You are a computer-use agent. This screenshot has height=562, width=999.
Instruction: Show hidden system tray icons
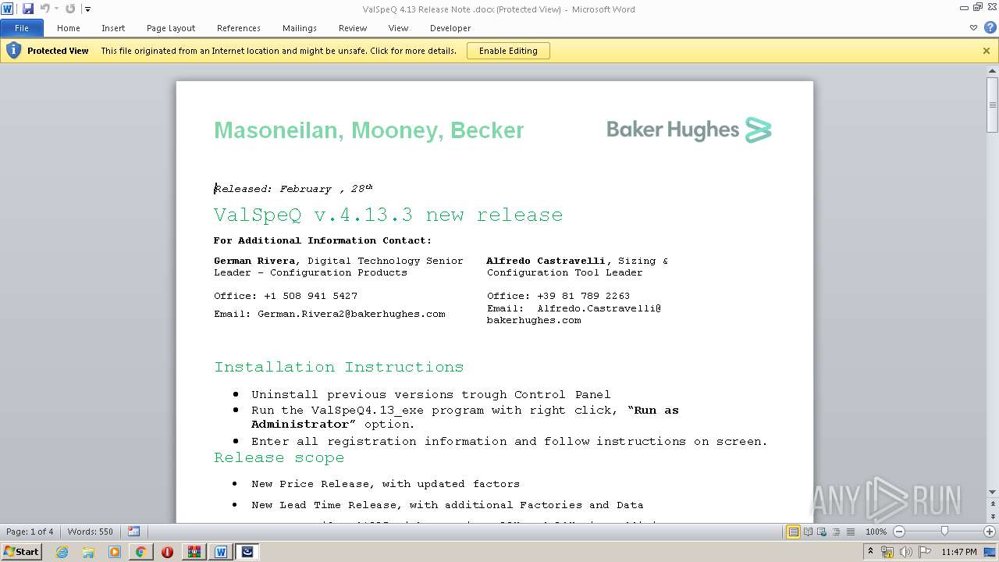(871, 552)
